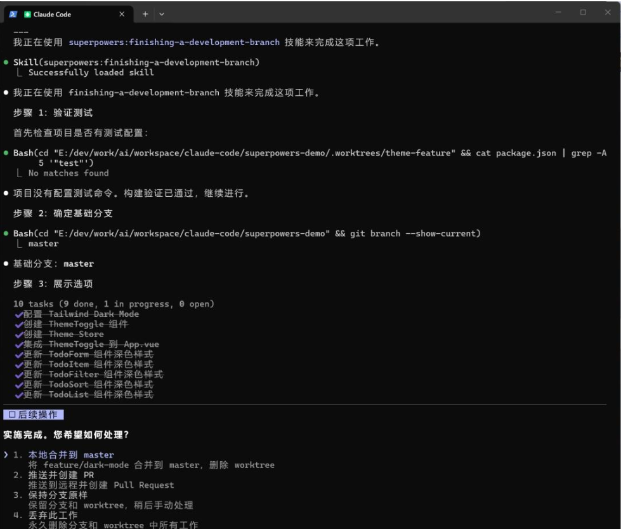Choose option 3 保持分支原样
Image resolution: width=628 pixels, height=529 pixels.
(x=58, y=495)
